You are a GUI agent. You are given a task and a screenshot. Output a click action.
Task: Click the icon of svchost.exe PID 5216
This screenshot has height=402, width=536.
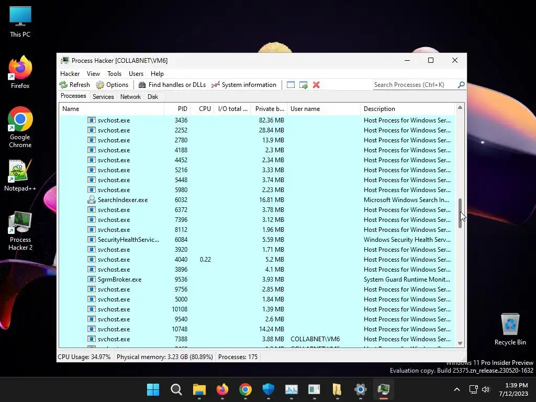point(91,170)
